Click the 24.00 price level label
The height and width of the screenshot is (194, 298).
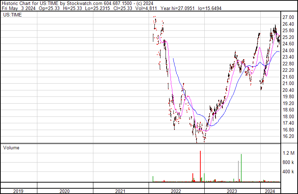[x=288, y=50]
